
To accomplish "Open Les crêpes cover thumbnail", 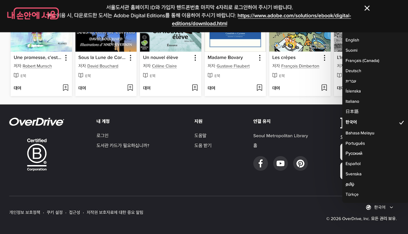I will [300, 41].
